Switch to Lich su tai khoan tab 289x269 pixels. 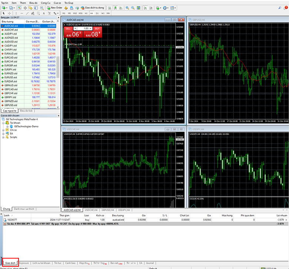point(41,263)
